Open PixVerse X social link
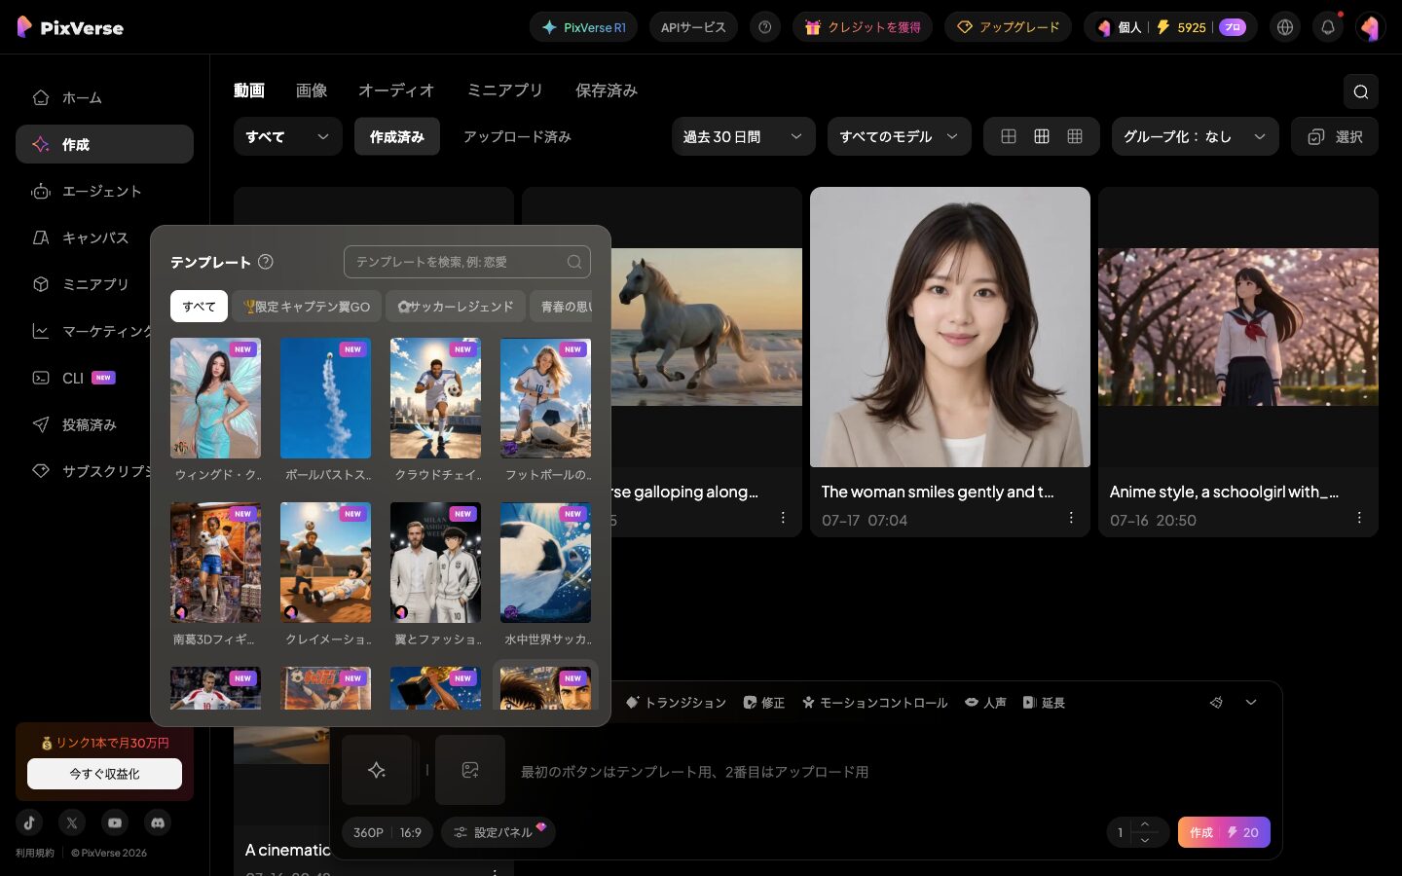The image size is (1402, 876). pos(72,822)
